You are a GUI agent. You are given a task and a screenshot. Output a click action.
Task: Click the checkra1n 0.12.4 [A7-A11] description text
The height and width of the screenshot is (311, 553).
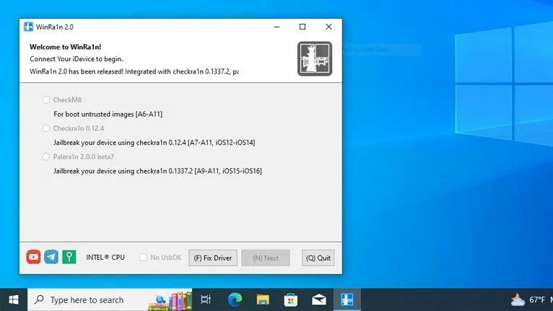point(154,143)
